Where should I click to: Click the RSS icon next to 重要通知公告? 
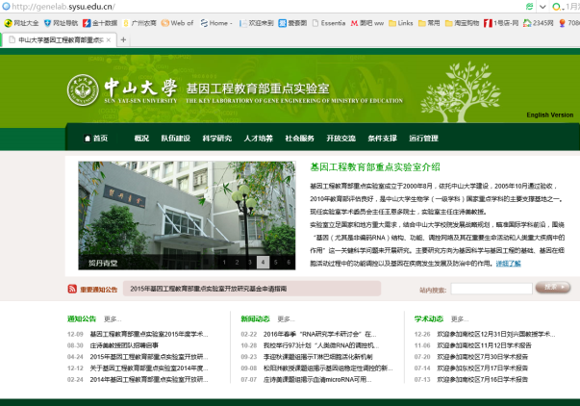pyautogui.click(x=72, y=289)
